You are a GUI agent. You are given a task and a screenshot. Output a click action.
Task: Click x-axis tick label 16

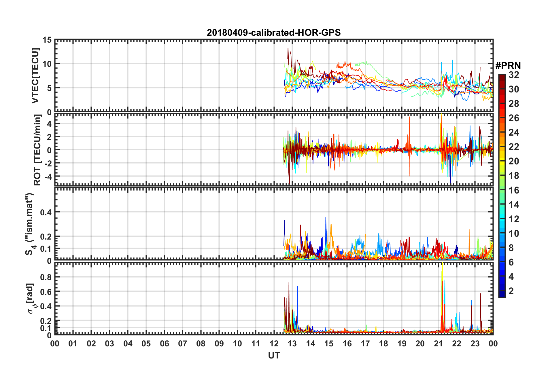pos(347,344)
